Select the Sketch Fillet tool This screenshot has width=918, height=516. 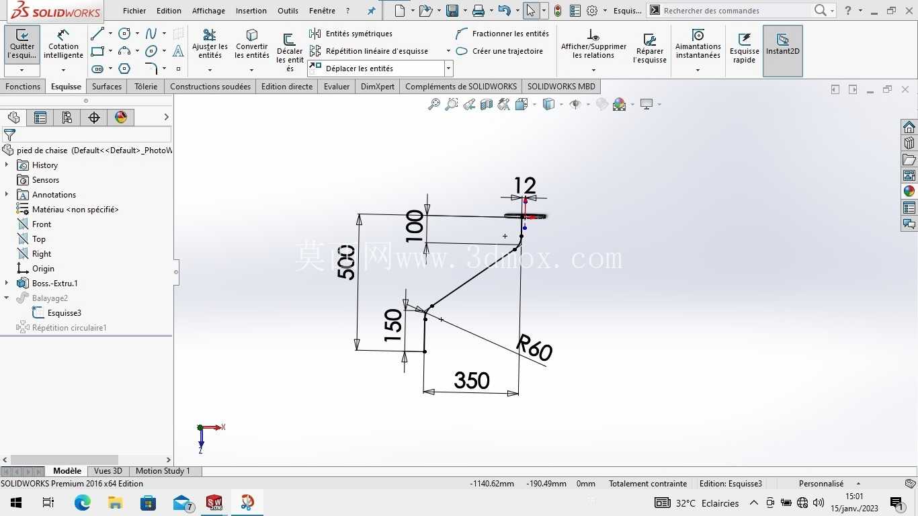tap(151, 69)
